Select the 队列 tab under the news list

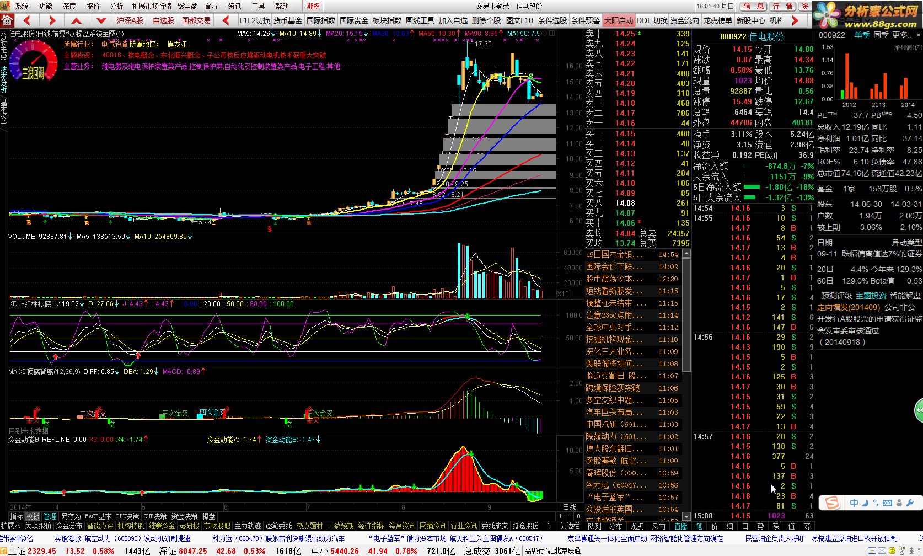594,526
